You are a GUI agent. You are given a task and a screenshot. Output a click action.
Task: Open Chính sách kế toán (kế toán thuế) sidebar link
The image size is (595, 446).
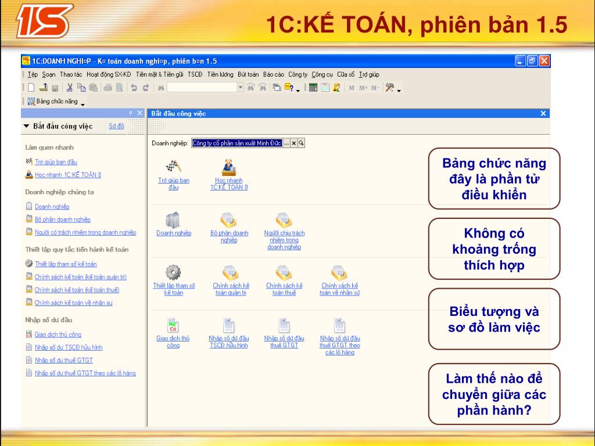click(x=77, y=290)
